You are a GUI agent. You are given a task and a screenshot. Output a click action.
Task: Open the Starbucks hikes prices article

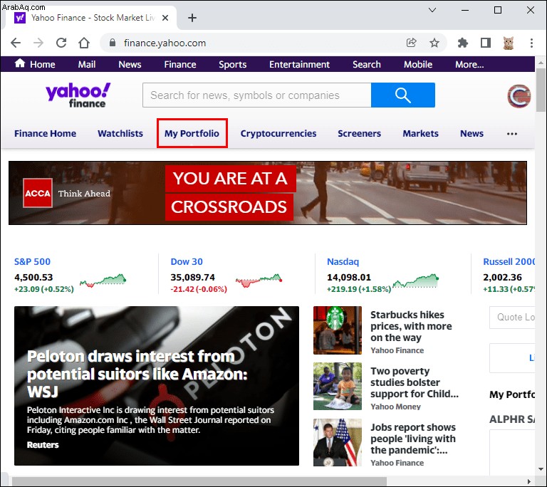coord(411,326)
